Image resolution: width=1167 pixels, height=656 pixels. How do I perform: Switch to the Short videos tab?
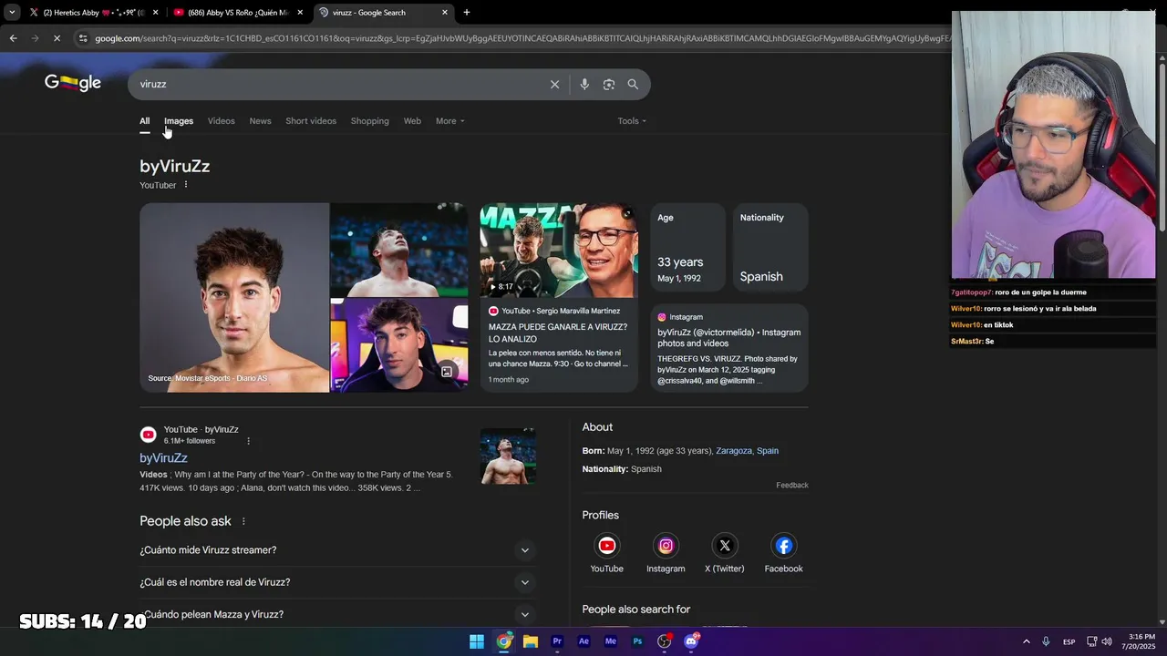coord(311,121)
